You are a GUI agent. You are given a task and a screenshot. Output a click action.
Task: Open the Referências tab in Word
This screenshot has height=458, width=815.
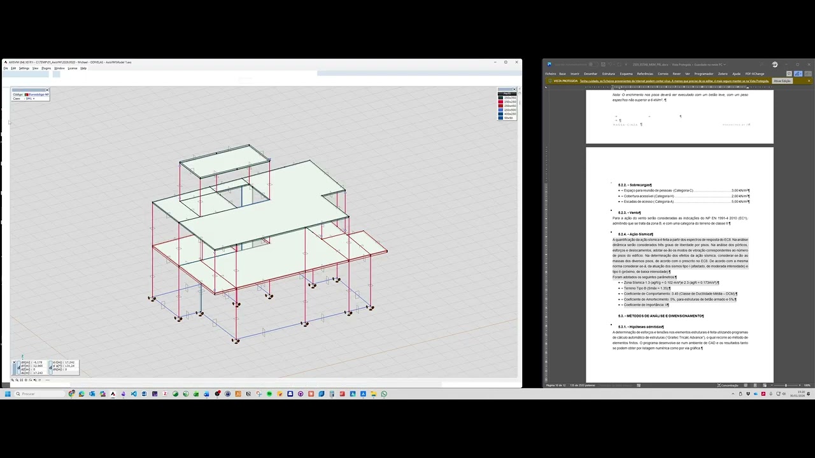tap(645, 74)
